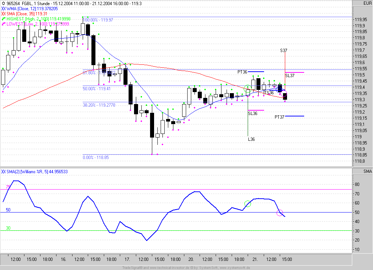Select the 0.00% - 118.85 Fibonacci label
373x270 pixels.
click(x=96, y=157)
